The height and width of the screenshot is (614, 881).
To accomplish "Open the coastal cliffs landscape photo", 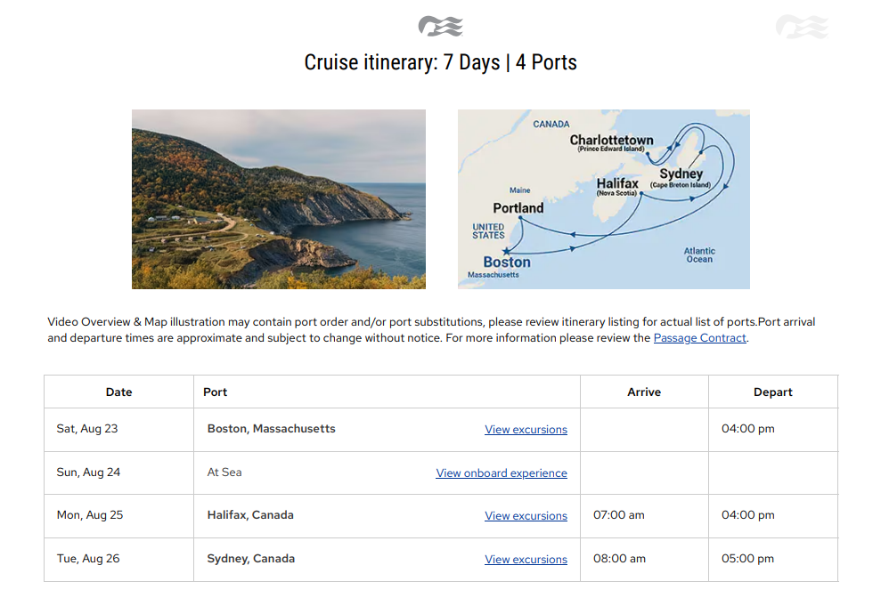I will click(x=278, y=199).
